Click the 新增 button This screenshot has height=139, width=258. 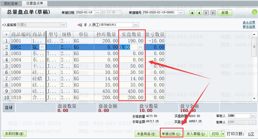[225, 13]
